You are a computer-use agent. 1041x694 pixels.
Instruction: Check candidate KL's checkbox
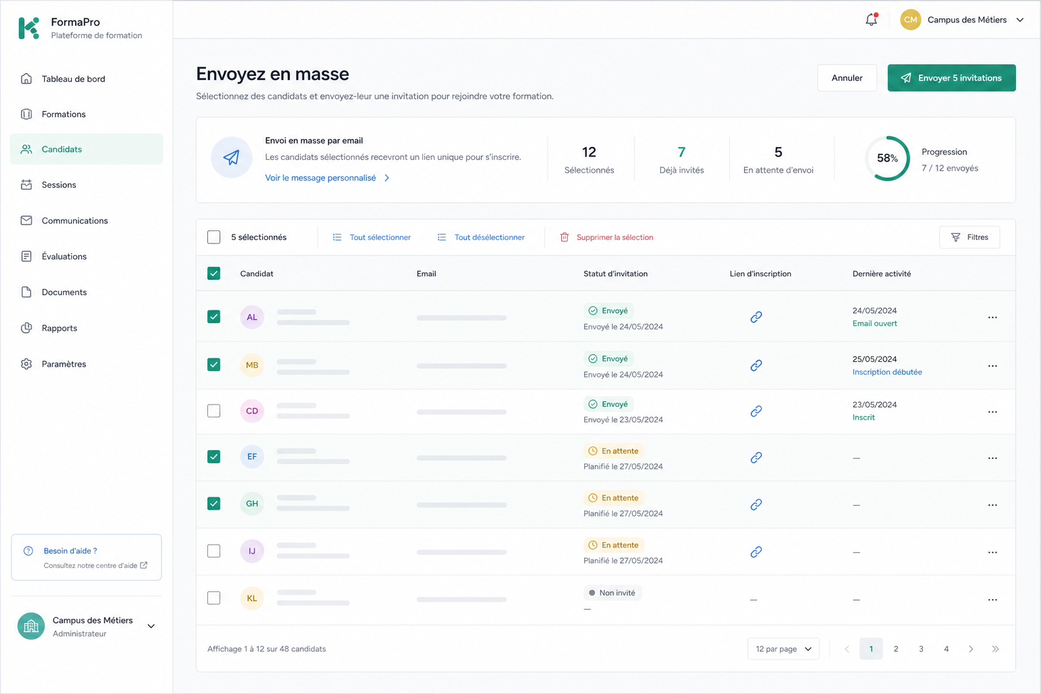pyautogui.click(x=214, y=598)
